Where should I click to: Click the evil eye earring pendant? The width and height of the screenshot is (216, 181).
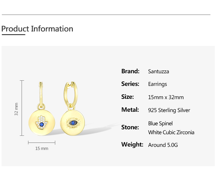[73, 123]
